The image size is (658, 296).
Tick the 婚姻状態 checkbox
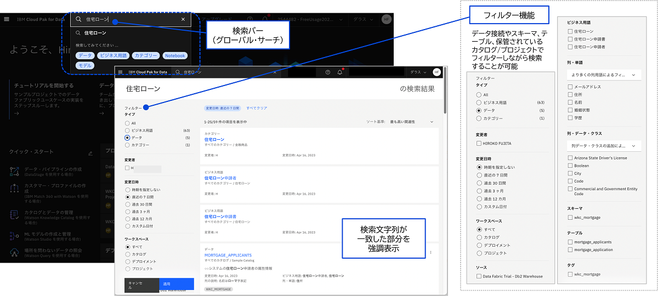pos(571,110)
